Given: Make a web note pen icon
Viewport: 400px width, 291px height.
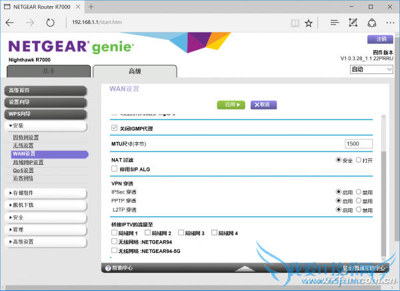Looking at the screenshot, I should 353,23.
